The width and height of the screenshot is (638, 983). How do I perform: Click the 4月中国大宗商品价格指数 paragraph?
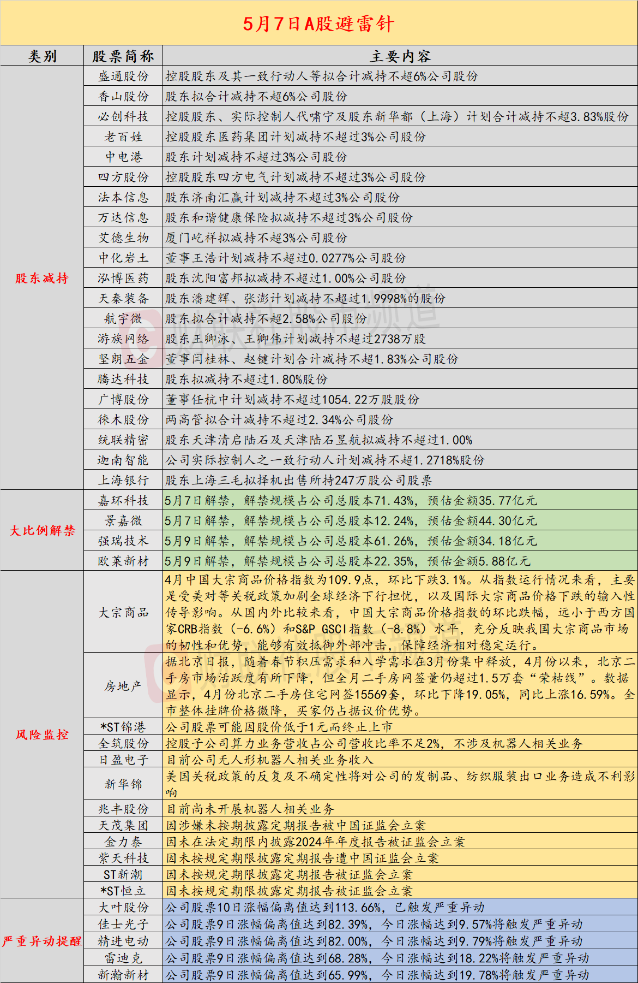tap(400, 612)
